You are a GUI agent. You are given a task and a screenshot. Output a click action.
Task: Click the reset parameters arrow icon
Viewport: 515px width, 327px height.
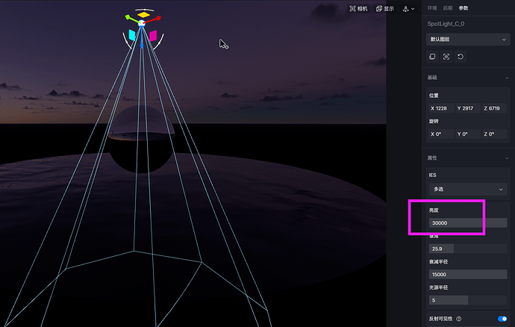(461, 57)
